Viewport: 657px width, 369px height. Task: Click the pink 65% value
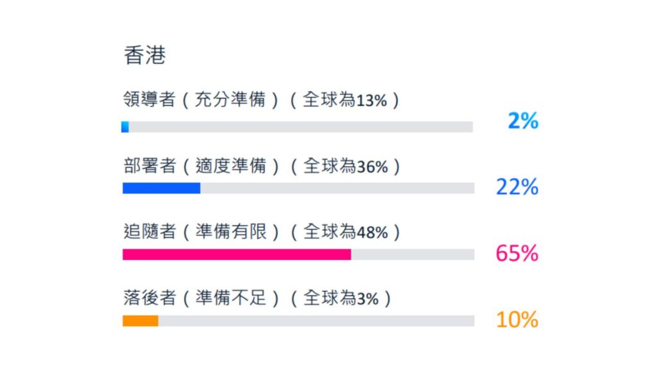[x=516, y=253]
